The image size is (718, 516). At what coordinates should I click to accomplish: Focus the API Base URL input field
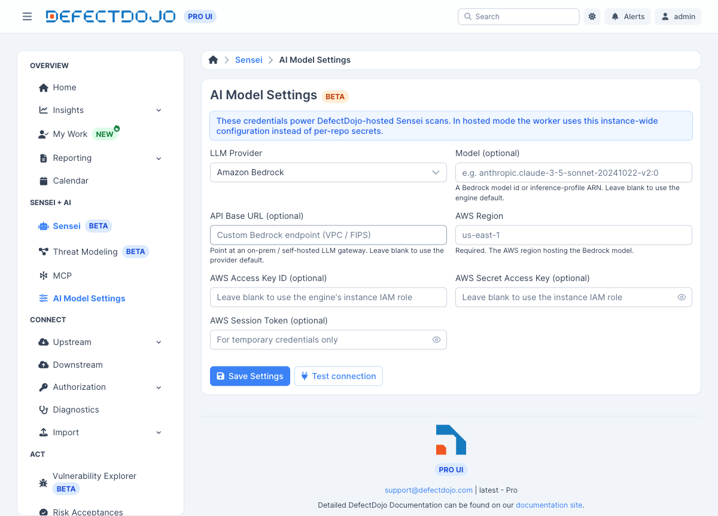tap(328, 235)
